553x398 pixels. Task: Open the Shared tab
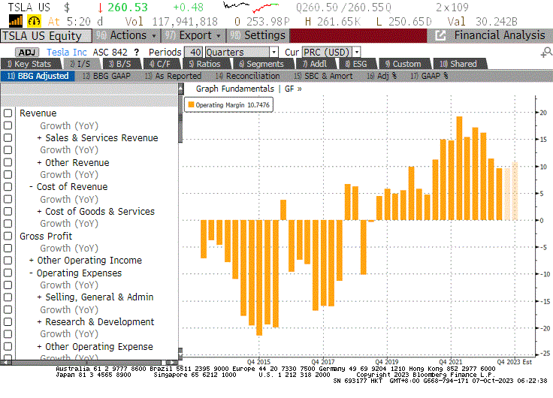tap(458, 64)
